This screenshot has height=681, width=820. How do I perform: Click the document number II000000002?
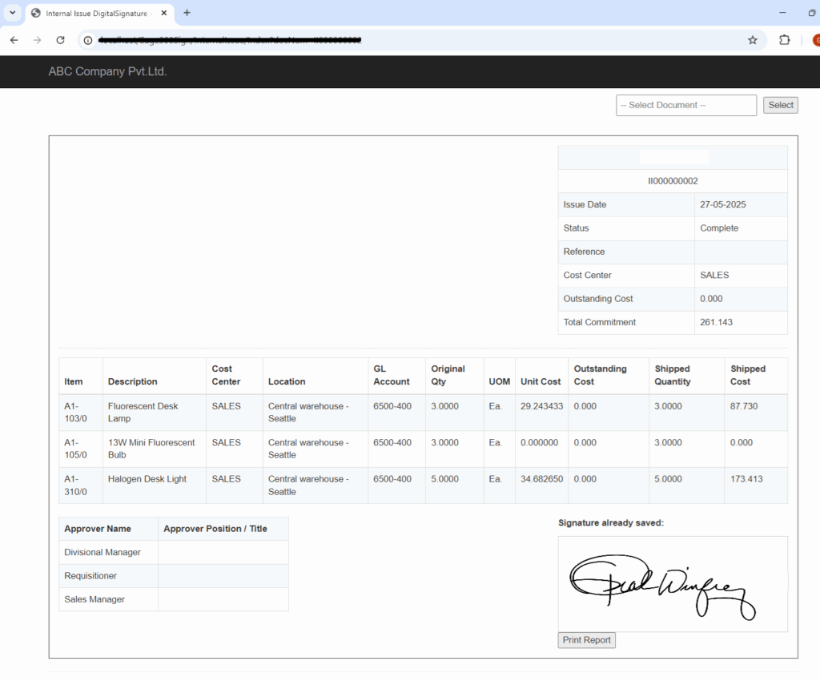point(673,181)
